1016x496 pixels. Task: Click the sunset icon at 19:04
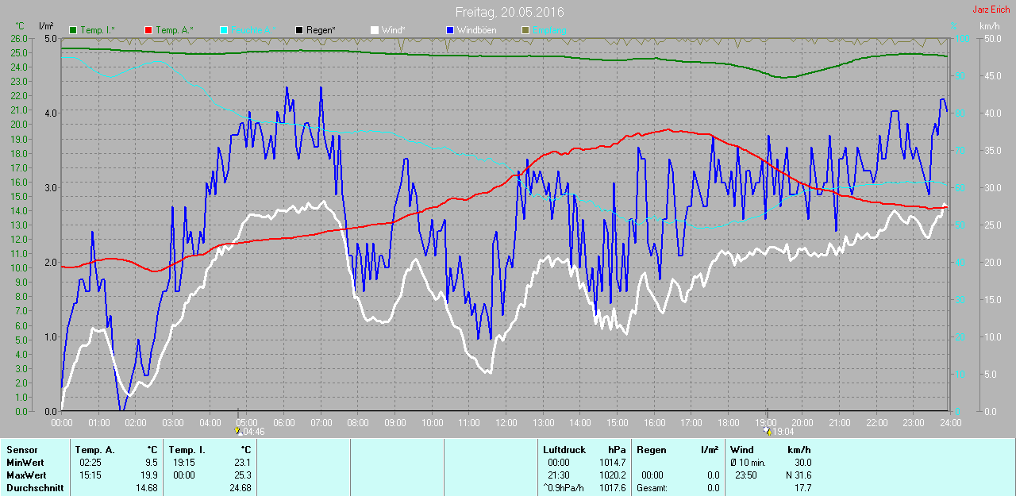(x=767, y=432)
